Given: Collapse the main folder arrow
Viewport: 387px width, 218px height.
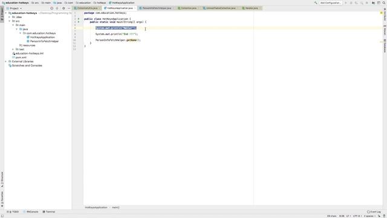Looking at the screenshot, I should click(13, 25).
